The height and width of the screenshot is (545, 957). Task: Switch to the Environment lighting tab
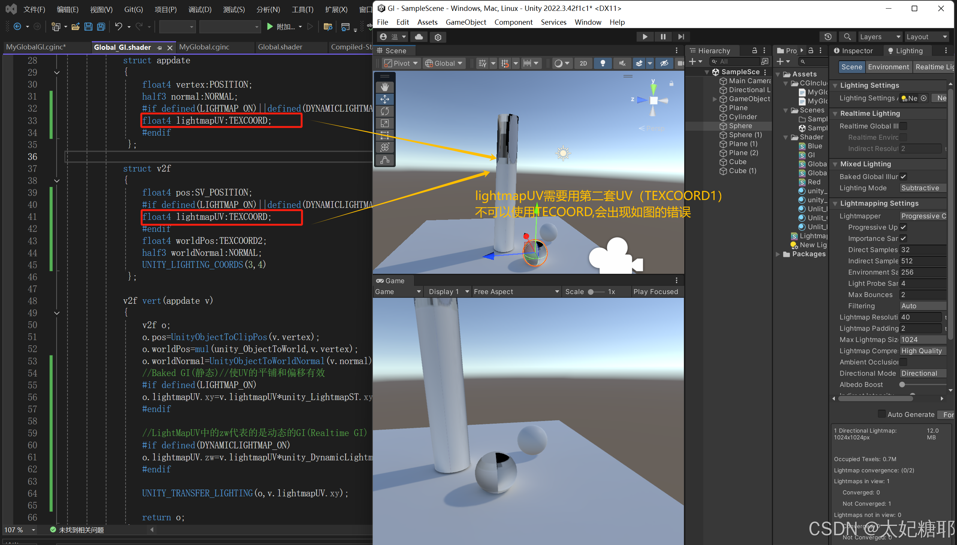point(888,67)
